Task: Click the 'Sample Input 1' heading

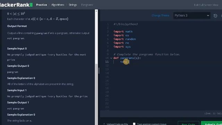Action: coord(17,90)
